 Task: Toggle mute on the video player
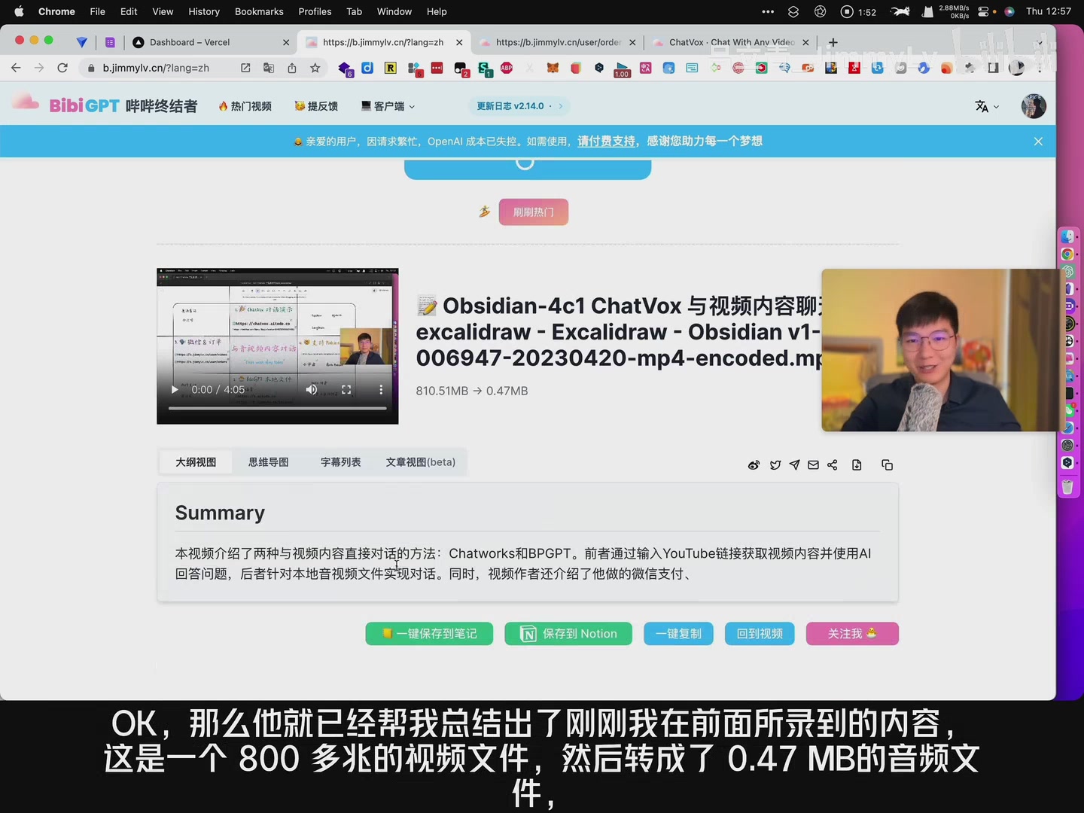pos(312,389)
